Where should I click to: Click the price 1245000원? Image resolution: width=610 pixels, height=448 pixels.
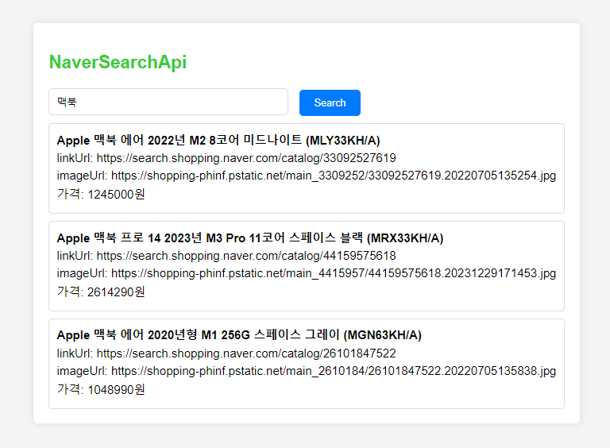(x=101, y=194)
